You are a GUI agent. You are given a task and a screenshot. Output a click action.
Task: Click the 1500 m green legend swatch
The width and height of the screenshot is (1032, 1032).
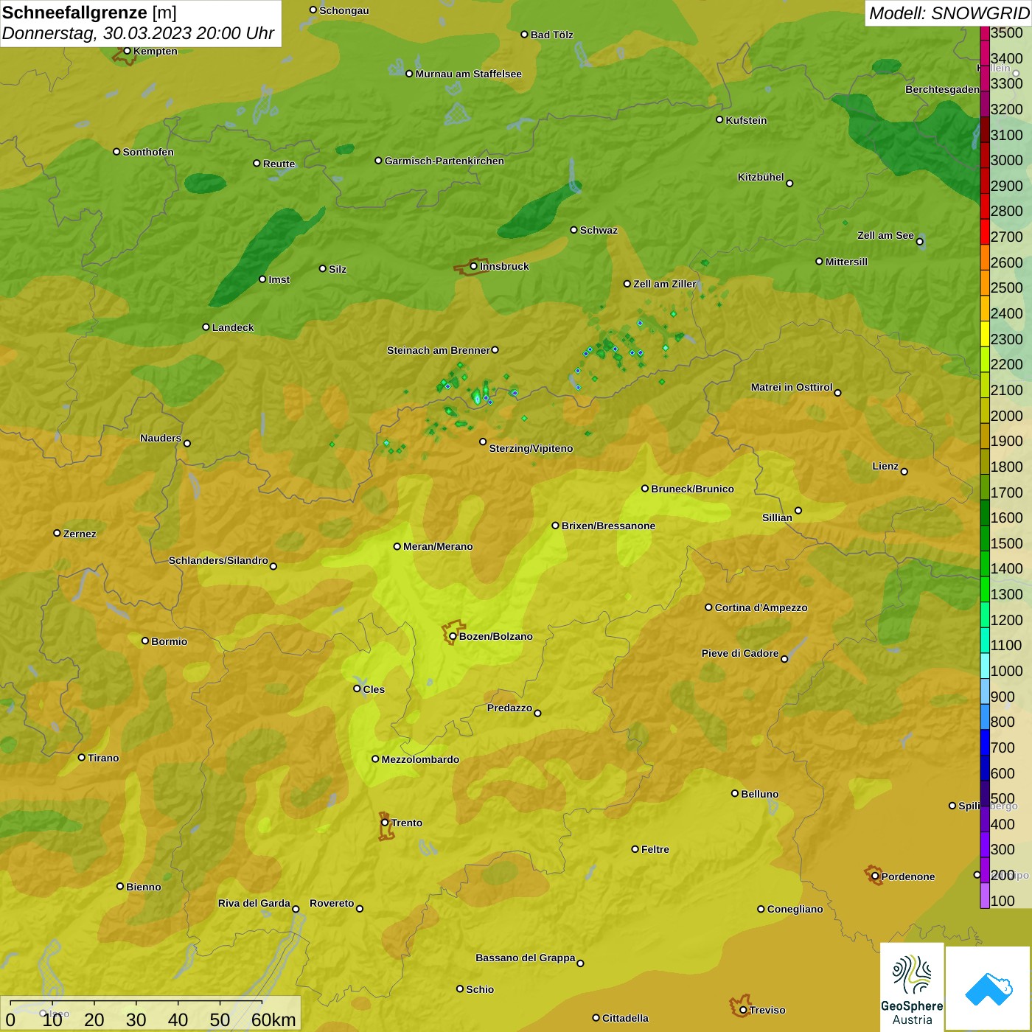tap(984, 538)
